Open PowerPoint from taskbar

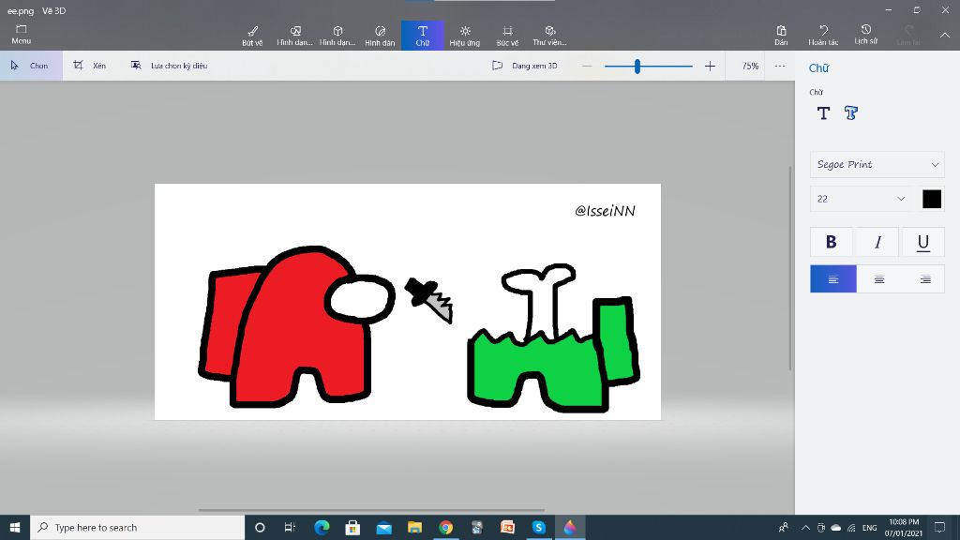click(507, 527)
